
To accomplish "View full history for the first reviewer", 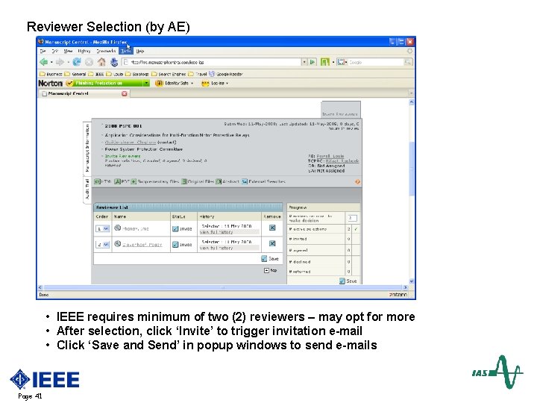I will click(216, 232).
